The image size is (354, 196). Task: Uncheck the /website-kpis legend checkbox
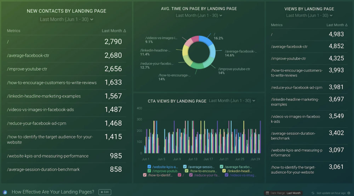tap(149, 167)
